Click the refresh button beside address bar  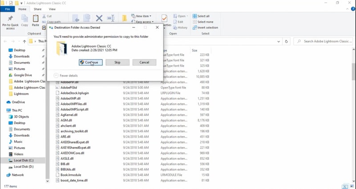(286, 41)
